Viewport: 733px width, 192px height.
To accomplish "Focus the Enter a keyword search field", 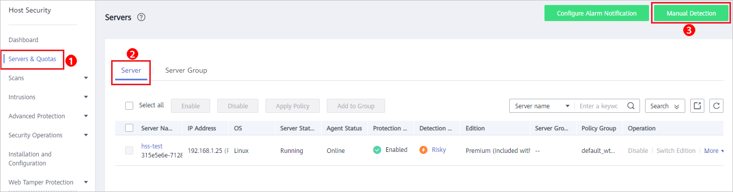I will [x=601, y=106].
